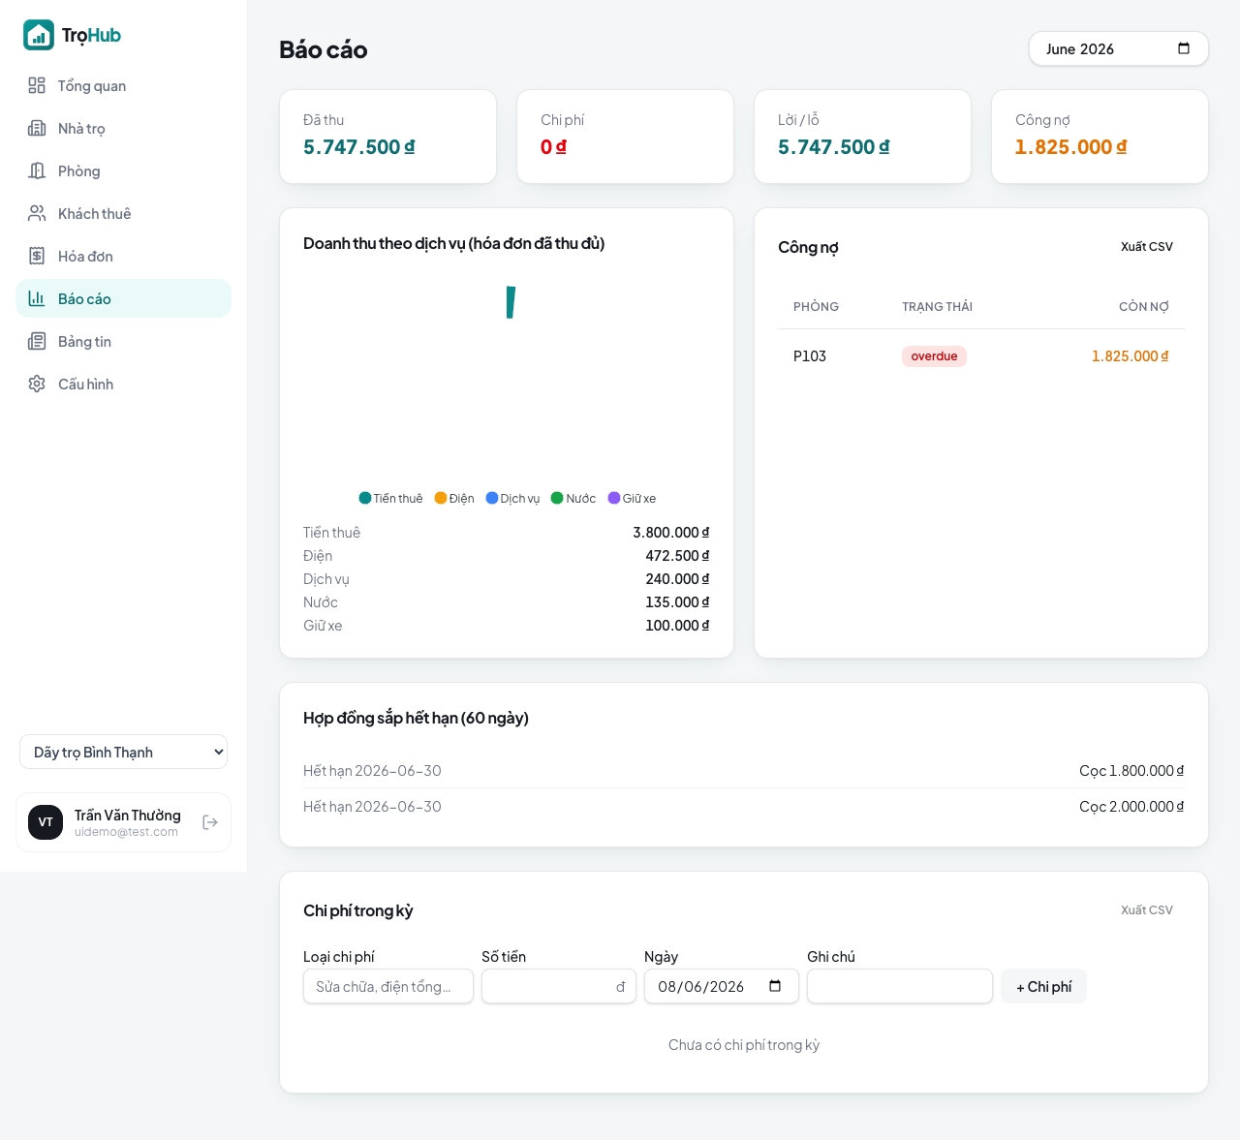Click the Trần Văn Thường user name
The image size is (1240, 1140).
[128, 816]
